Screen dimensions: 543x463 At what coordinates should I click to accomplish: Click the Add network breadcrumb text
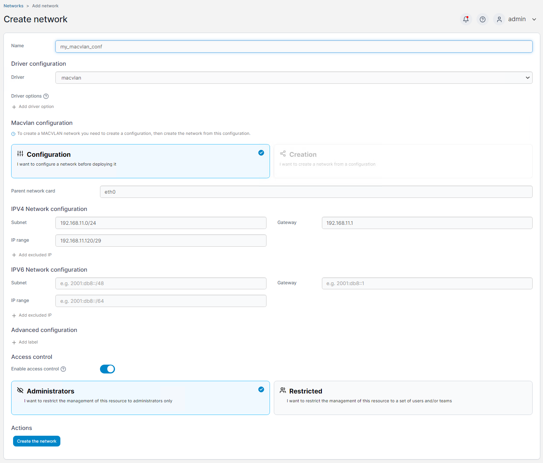(x=45, y=6)
